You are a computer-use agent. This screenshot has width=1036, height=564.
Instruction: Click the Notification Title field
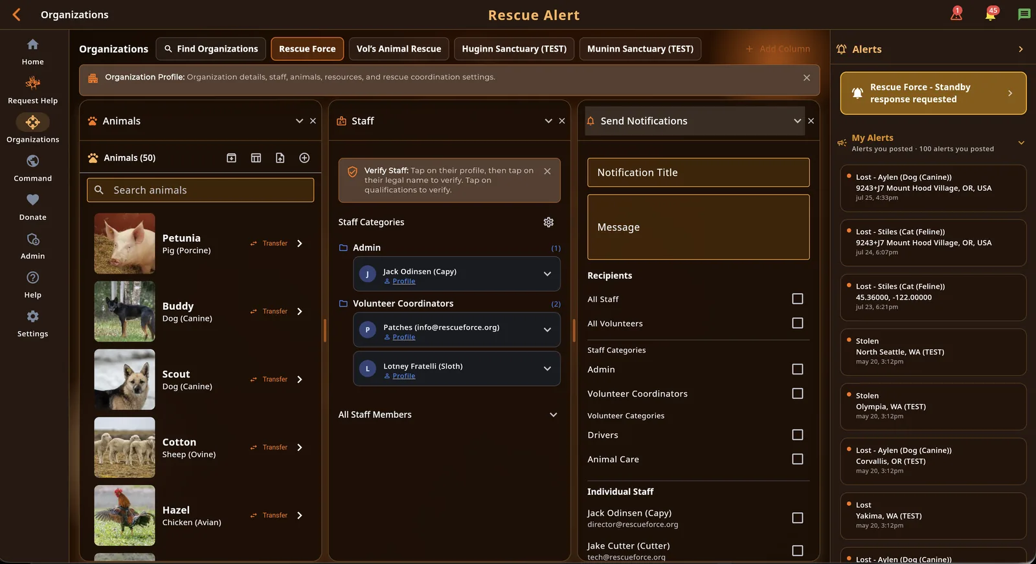point(698,173)
